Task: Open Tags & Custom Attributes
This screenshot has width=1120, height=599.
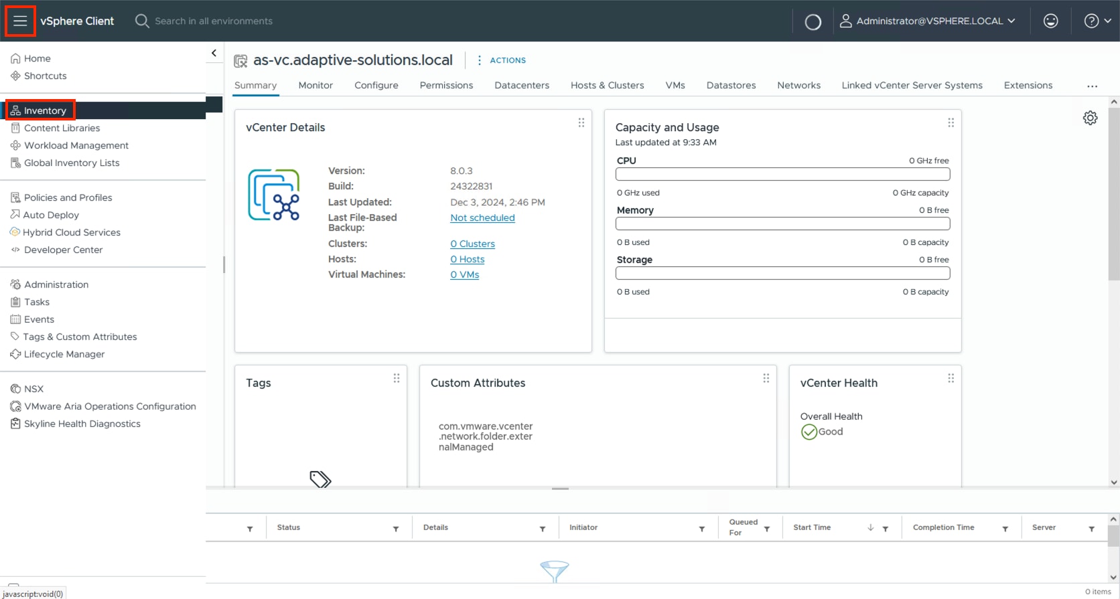Action: pos(74,337)
